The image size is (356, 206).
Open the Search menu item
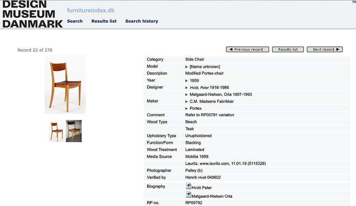(x=75, y=21)
